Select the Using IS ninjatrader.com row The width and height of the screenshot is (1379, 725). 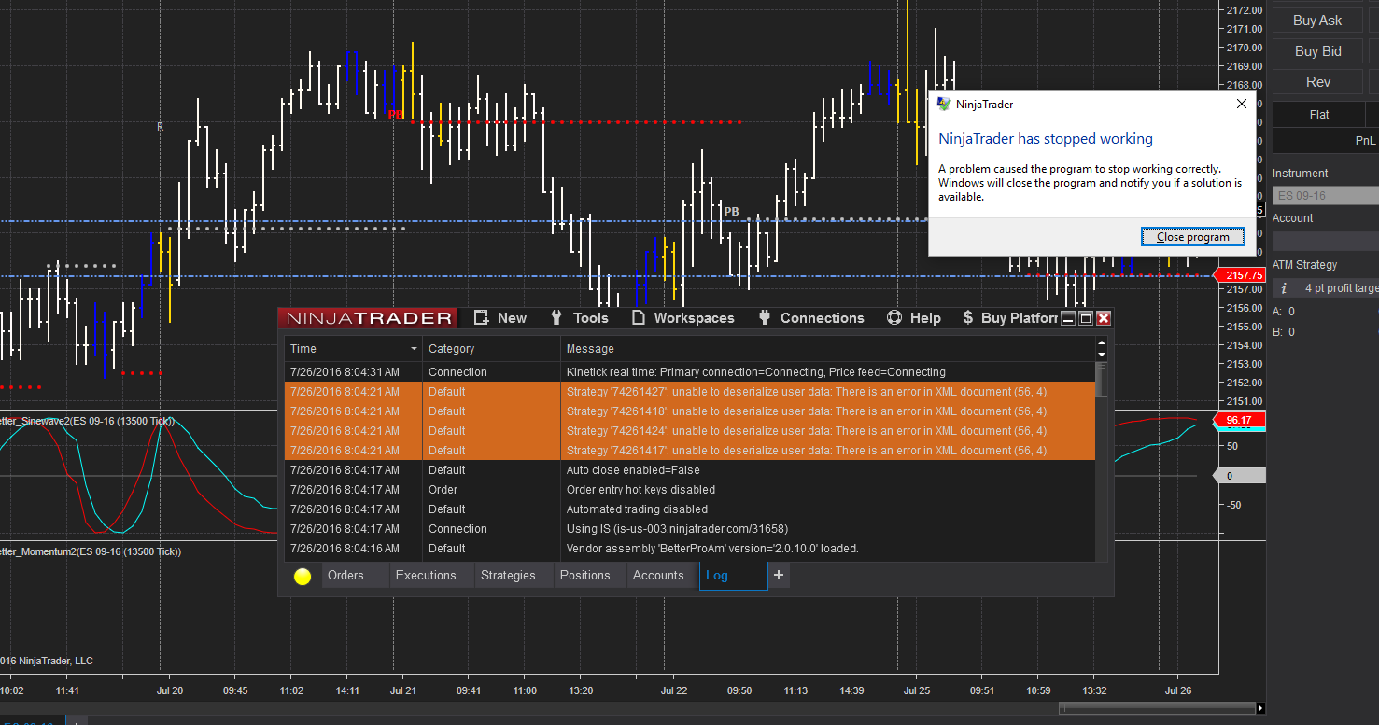pyautogui.click(x=689, y=529)
